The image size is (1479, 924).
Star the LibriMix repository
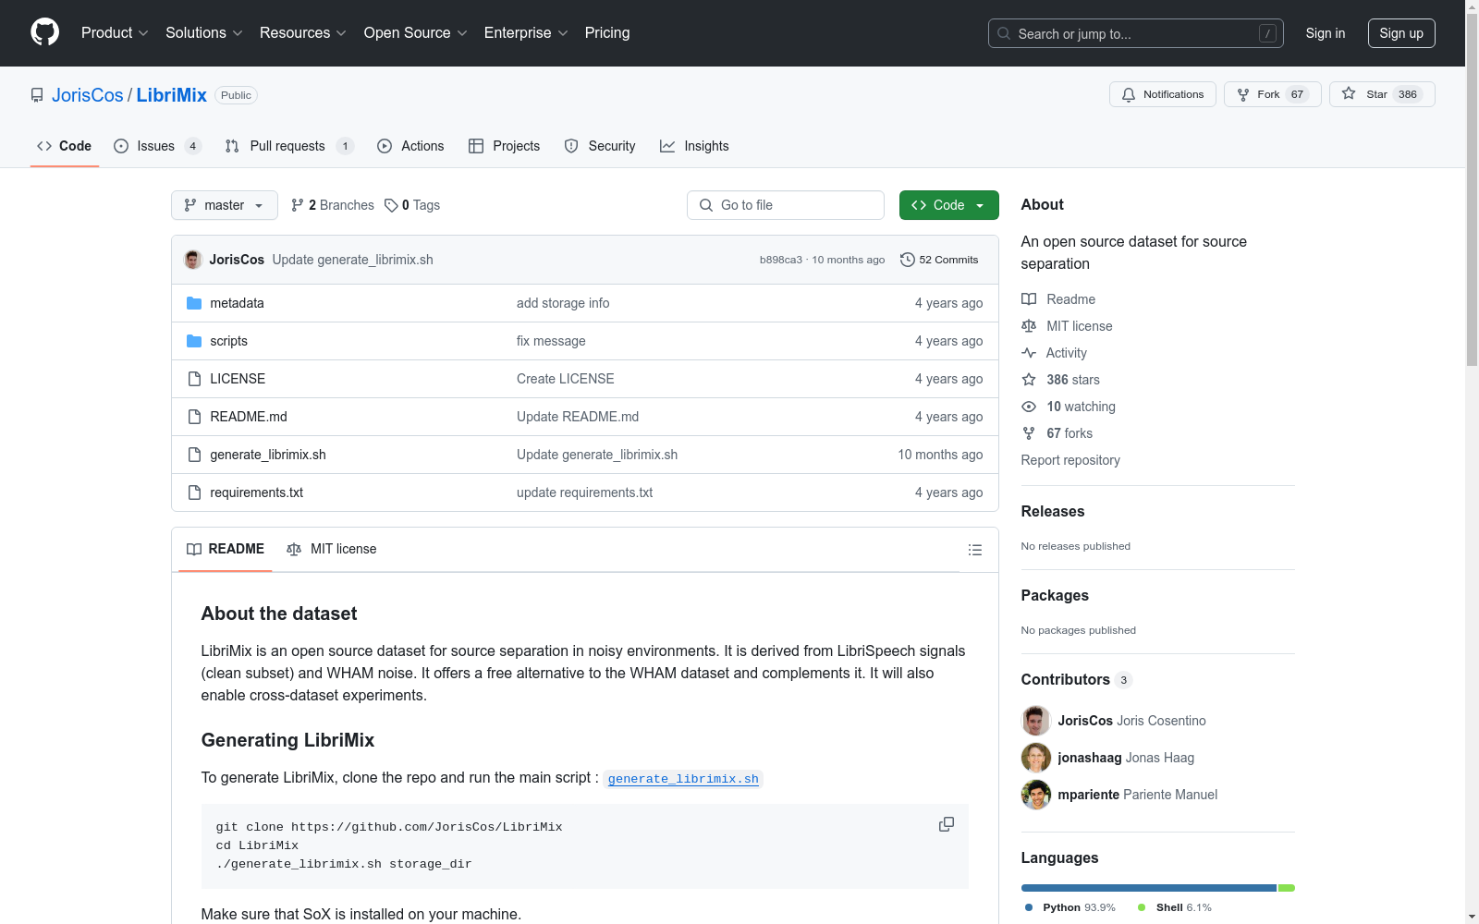click(x=1382, y=94)
